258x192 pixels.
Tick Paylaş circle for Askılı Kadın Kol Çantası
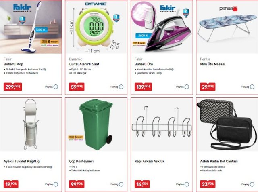(252, 184)
